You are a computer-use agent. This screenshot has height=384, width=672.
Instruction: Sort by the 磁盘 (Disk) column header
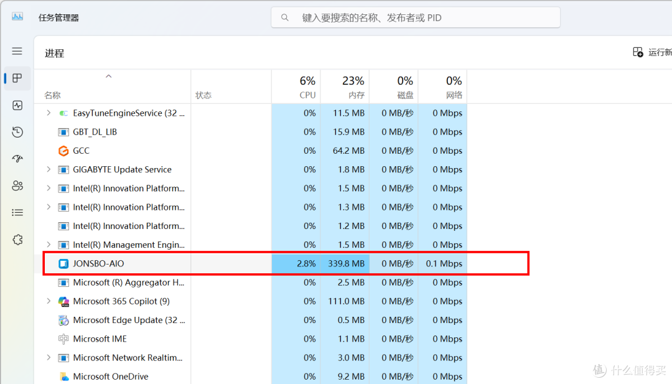394,87
